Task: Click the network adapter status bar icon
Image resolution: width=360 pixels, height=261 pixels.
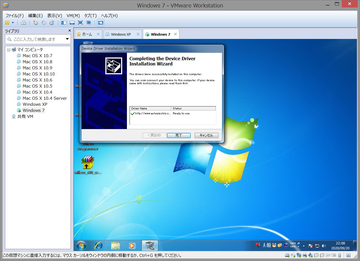Action: 299,255
